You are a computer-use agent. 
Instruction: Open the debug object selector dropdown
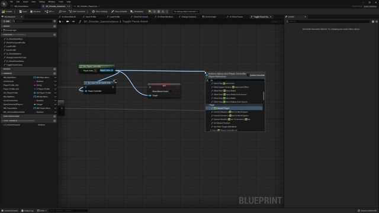click(185, 11)
